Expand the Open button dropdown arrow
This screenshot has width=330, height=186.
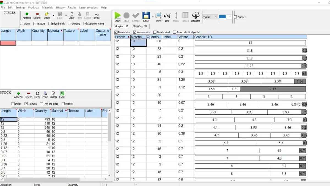[x=53, y=16]
